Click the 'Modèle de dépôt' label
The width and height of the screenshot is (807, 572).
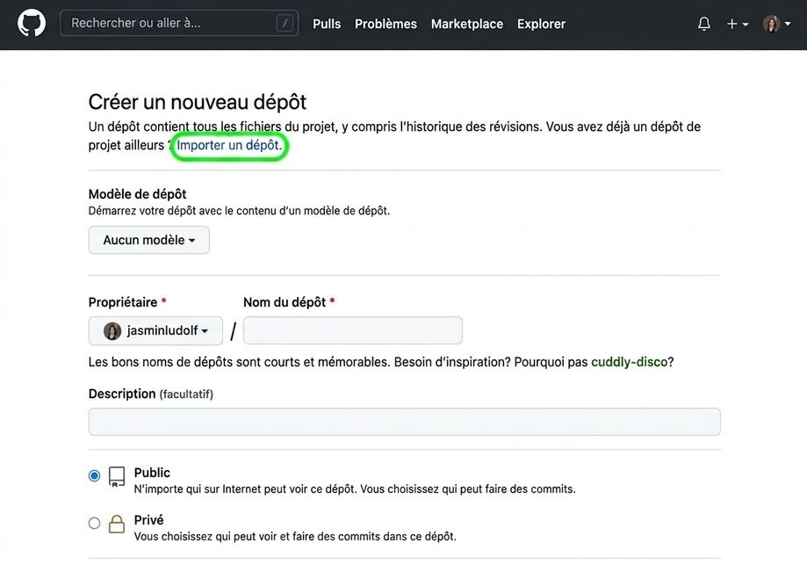[x=137, y=194]
